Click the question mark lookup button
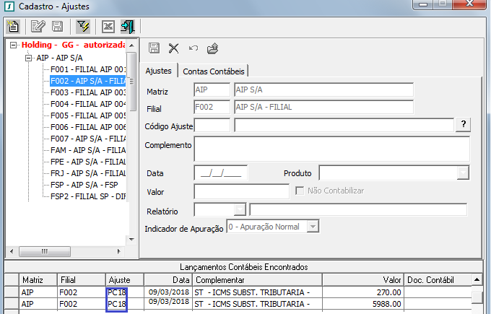 tap(463, 125)
